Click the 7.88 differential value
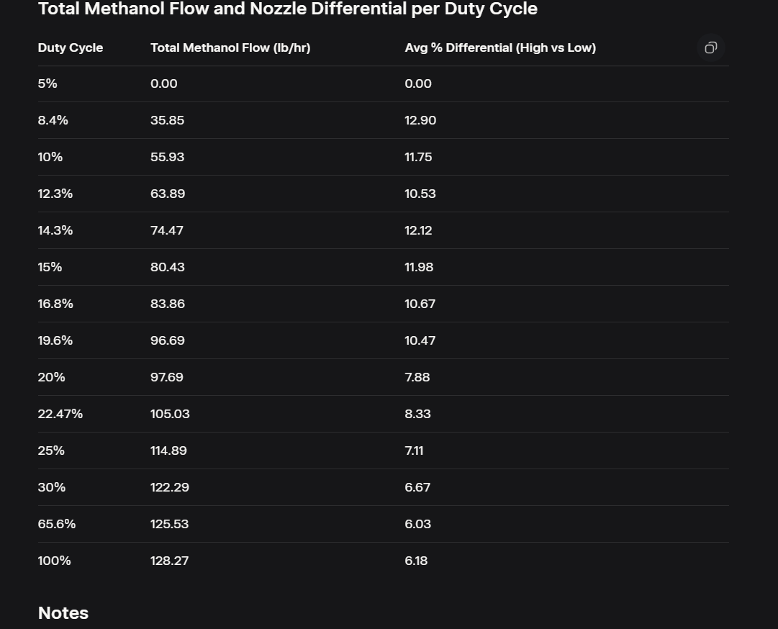Screen dimensions: 778x629 (417, 377)
